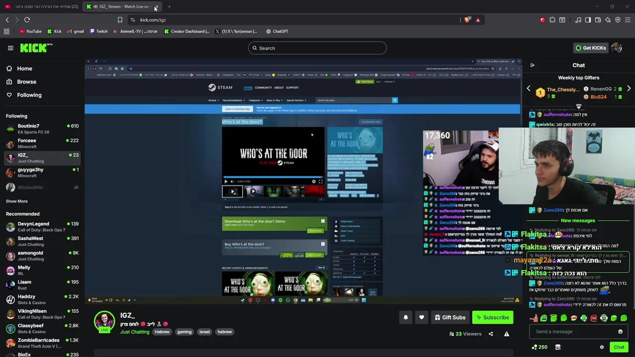
Task: Collapse the left sidebar via hamburger menu
Action: pos(10,48)
